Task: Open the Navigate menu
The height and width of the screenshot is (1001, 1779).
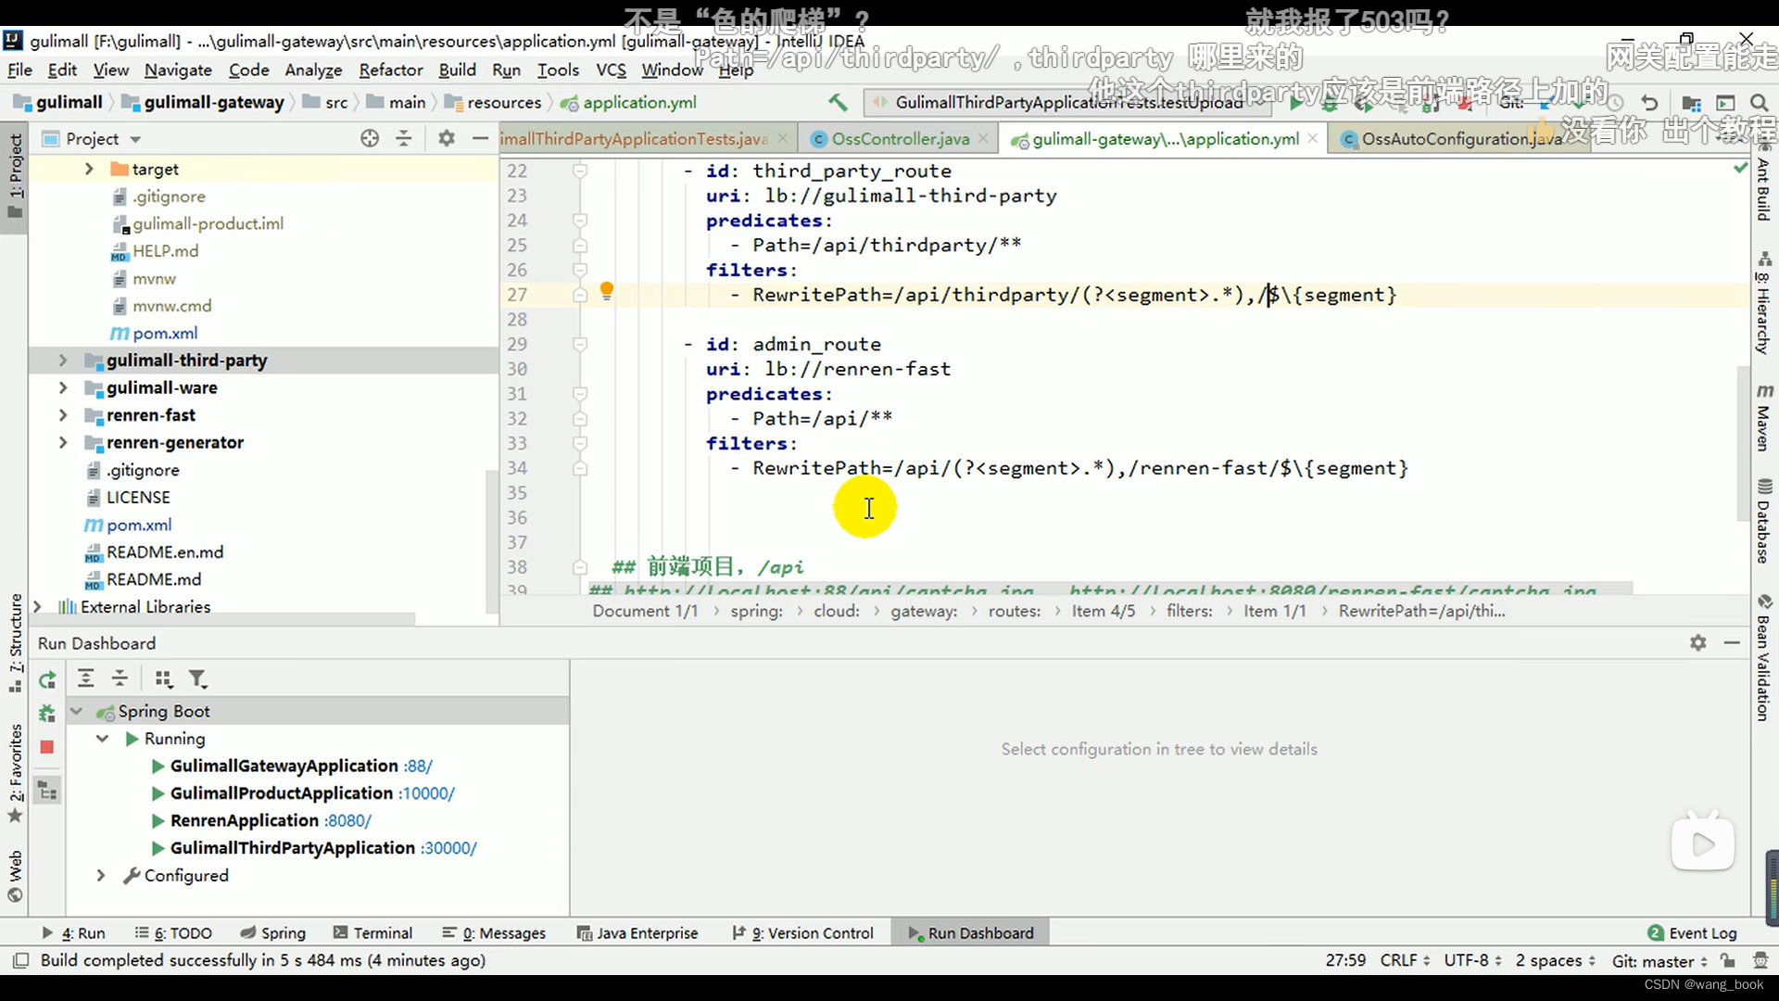Action: [178, 70]
